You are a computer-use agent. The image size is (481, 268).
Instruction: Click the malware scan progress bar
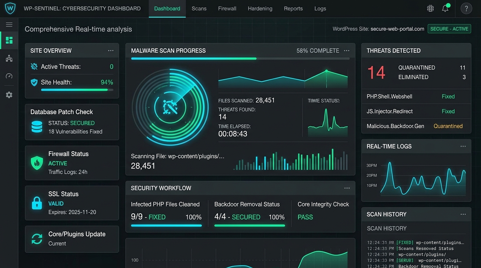click(240, 59)
